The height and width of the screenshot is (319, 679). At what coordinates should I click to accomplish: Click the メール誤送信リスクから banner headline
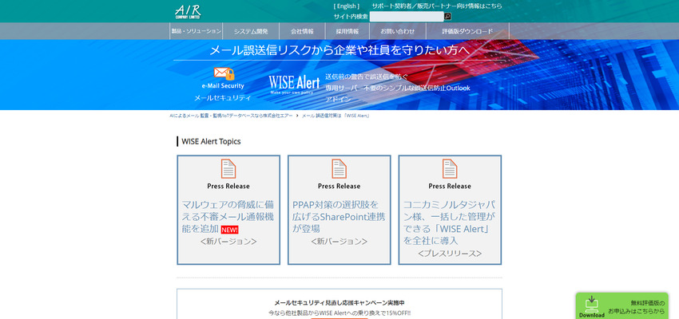point(339,50)
